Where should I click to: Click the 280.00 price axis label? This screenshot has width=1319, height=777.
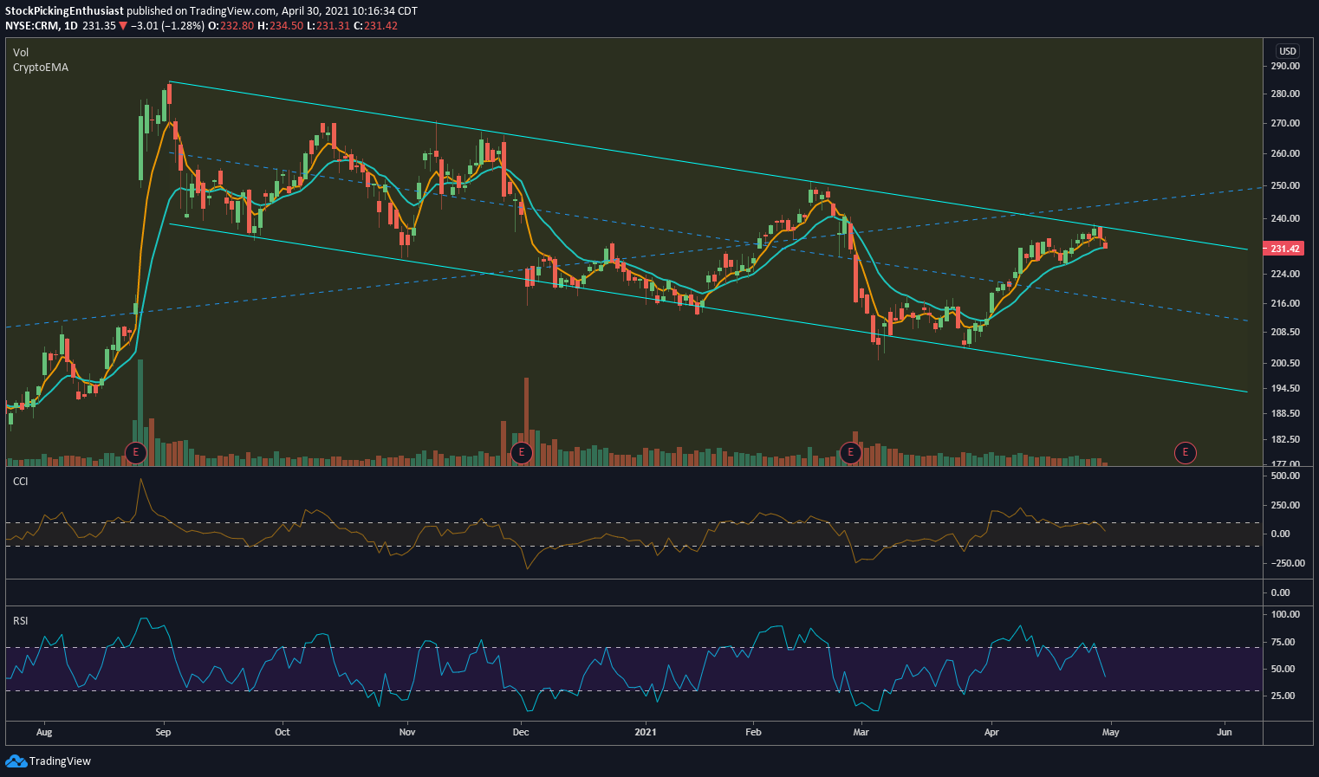click(1285, 94)
